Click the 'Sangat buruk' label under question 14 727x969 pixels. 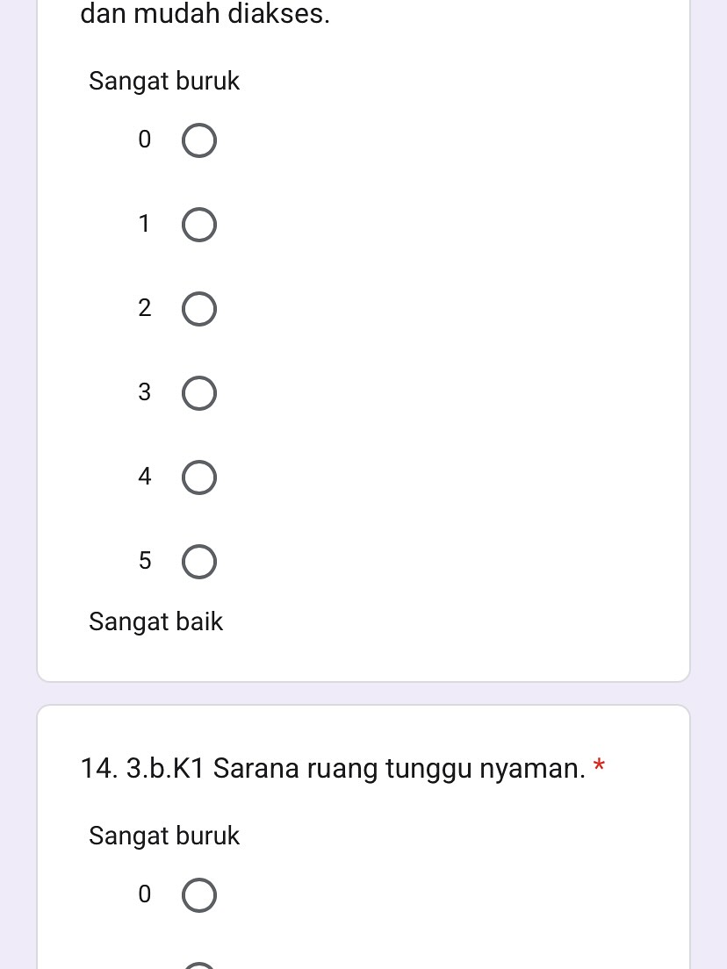tap(164, 836)
